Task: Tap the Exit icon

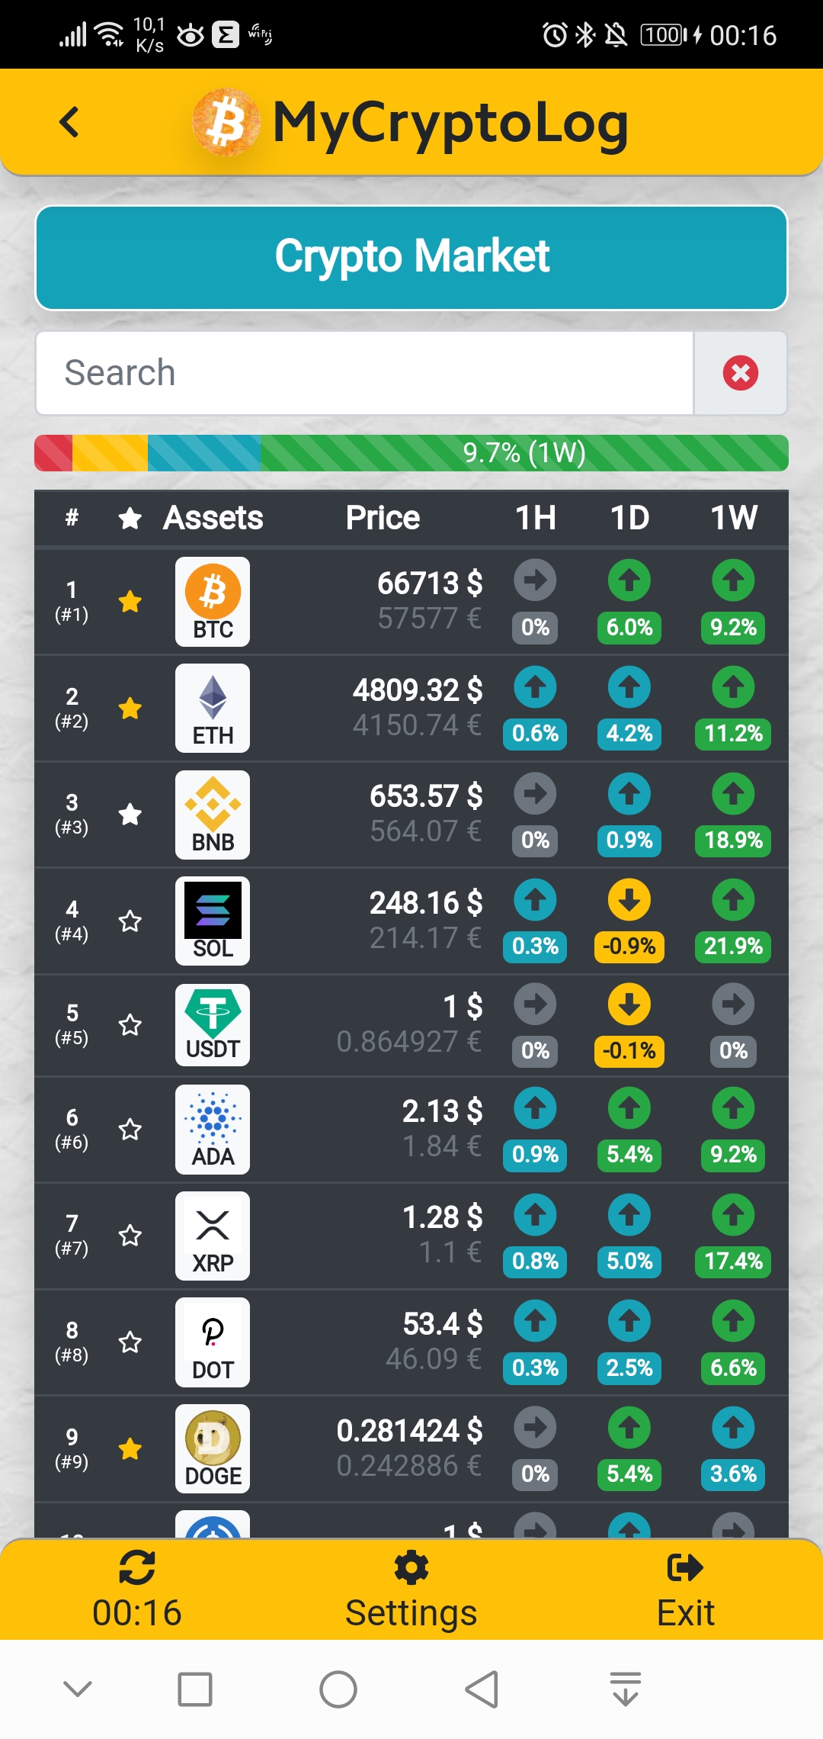Action: 685,1568
